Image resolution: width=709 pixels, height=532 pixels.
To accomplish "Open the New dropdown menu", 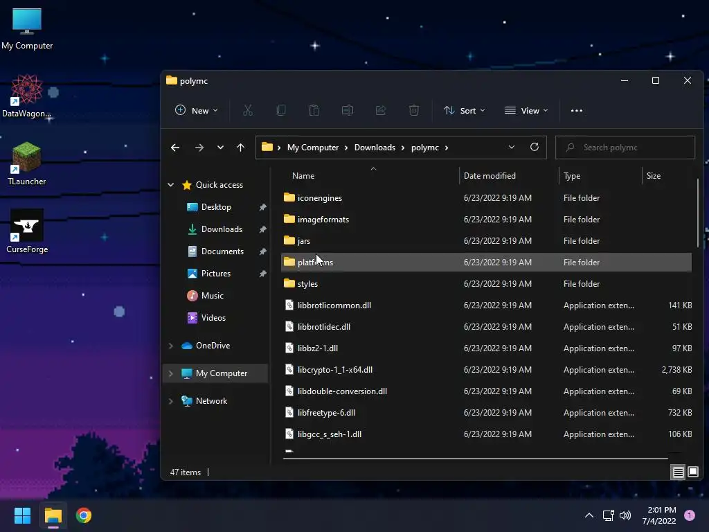I will tap(196, 110).
